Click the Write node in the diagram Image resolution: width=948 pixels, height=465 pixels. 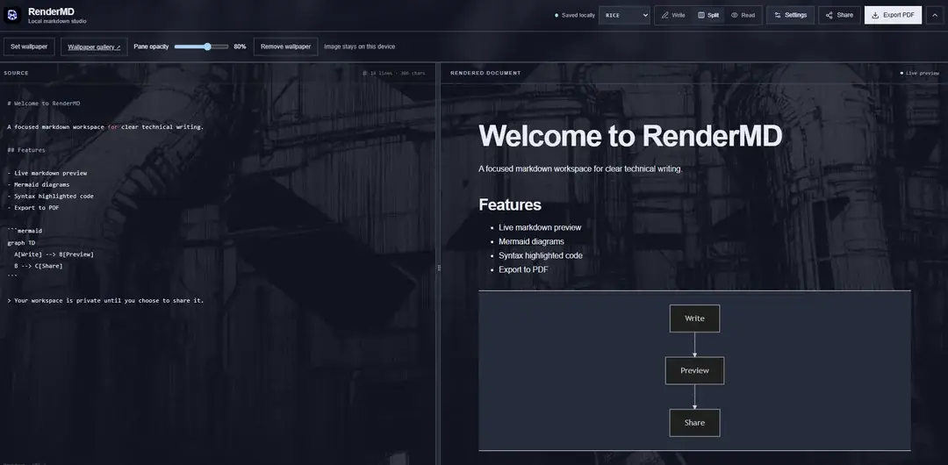[x=694, y=318]
